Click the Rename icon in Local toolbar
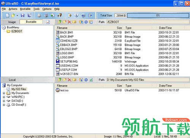Screen dimensions: 190x138 [74, 80]
